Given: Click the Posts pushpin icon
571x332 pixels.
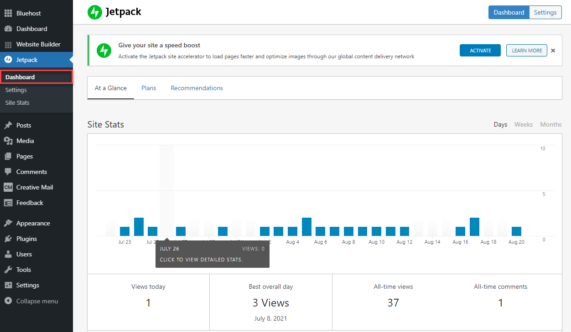Looking at the screenshot, I should (8, 125).
